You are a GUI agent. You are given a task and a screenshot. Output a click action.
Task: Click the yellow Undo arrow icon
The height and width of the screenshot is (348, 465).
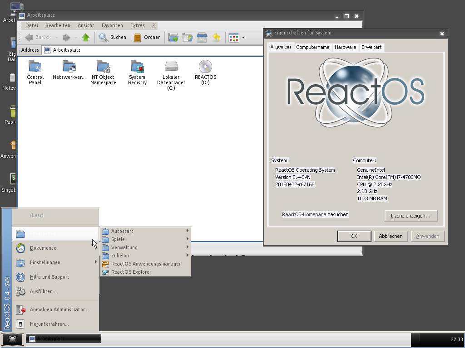pyautogui.click(x=217, y=37)
